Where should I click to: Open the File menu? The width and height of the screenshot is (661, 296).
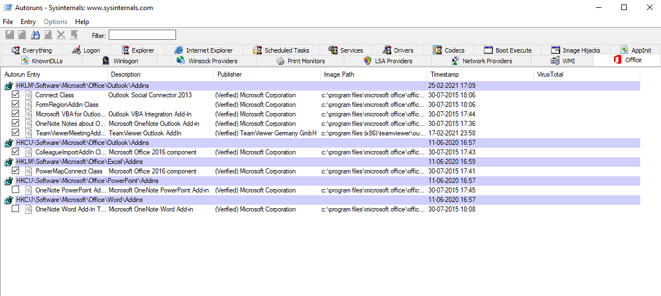(x=8, y=22)
